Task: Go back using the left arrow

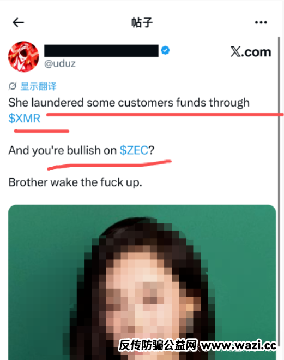Action: [x=19, y=22]
